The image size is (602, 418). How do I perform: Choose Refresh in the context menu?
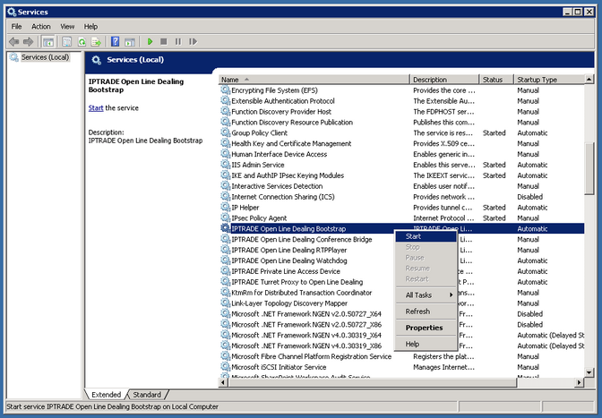tap(426, 311)
